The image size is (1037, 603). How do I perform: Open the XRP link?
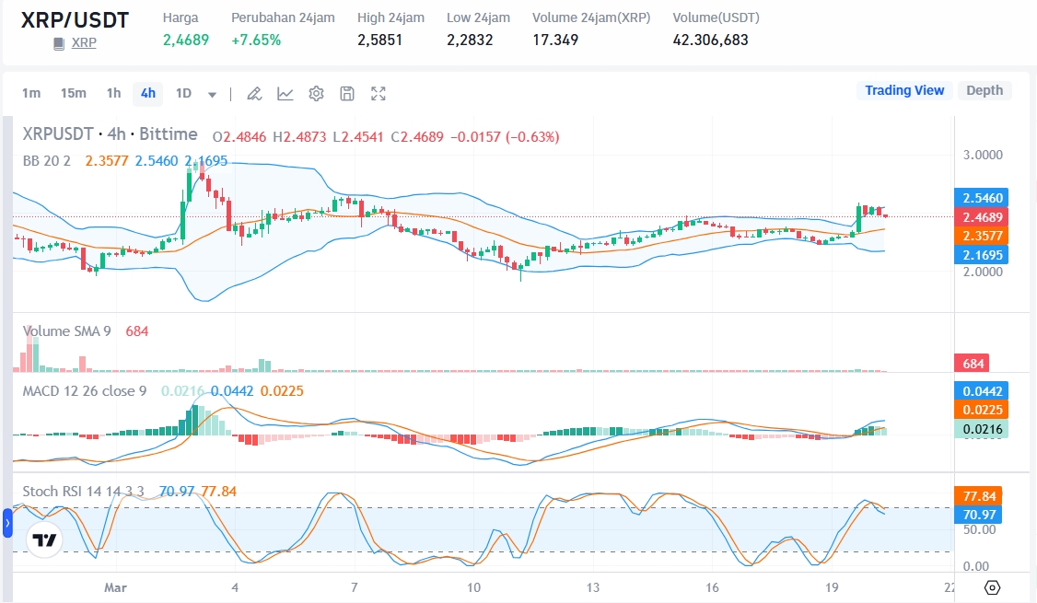84,43
